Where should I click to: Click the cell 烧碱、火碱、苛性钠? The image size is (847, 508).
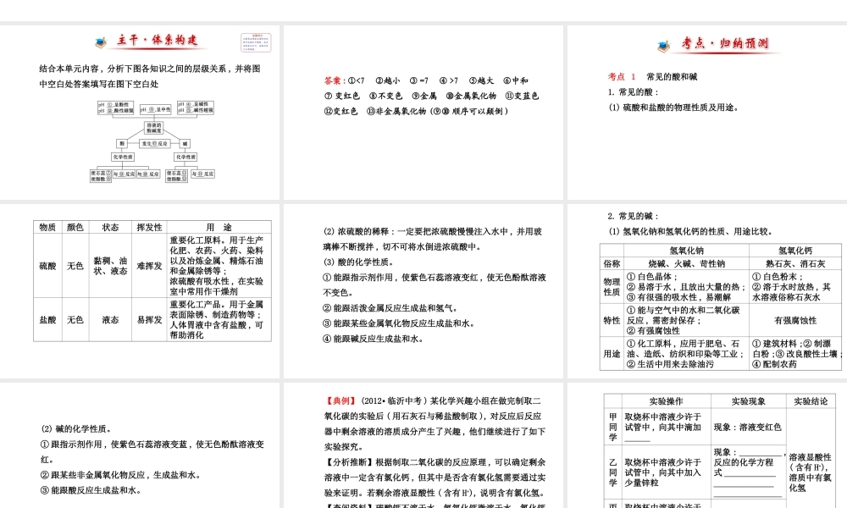pos(687,263)
